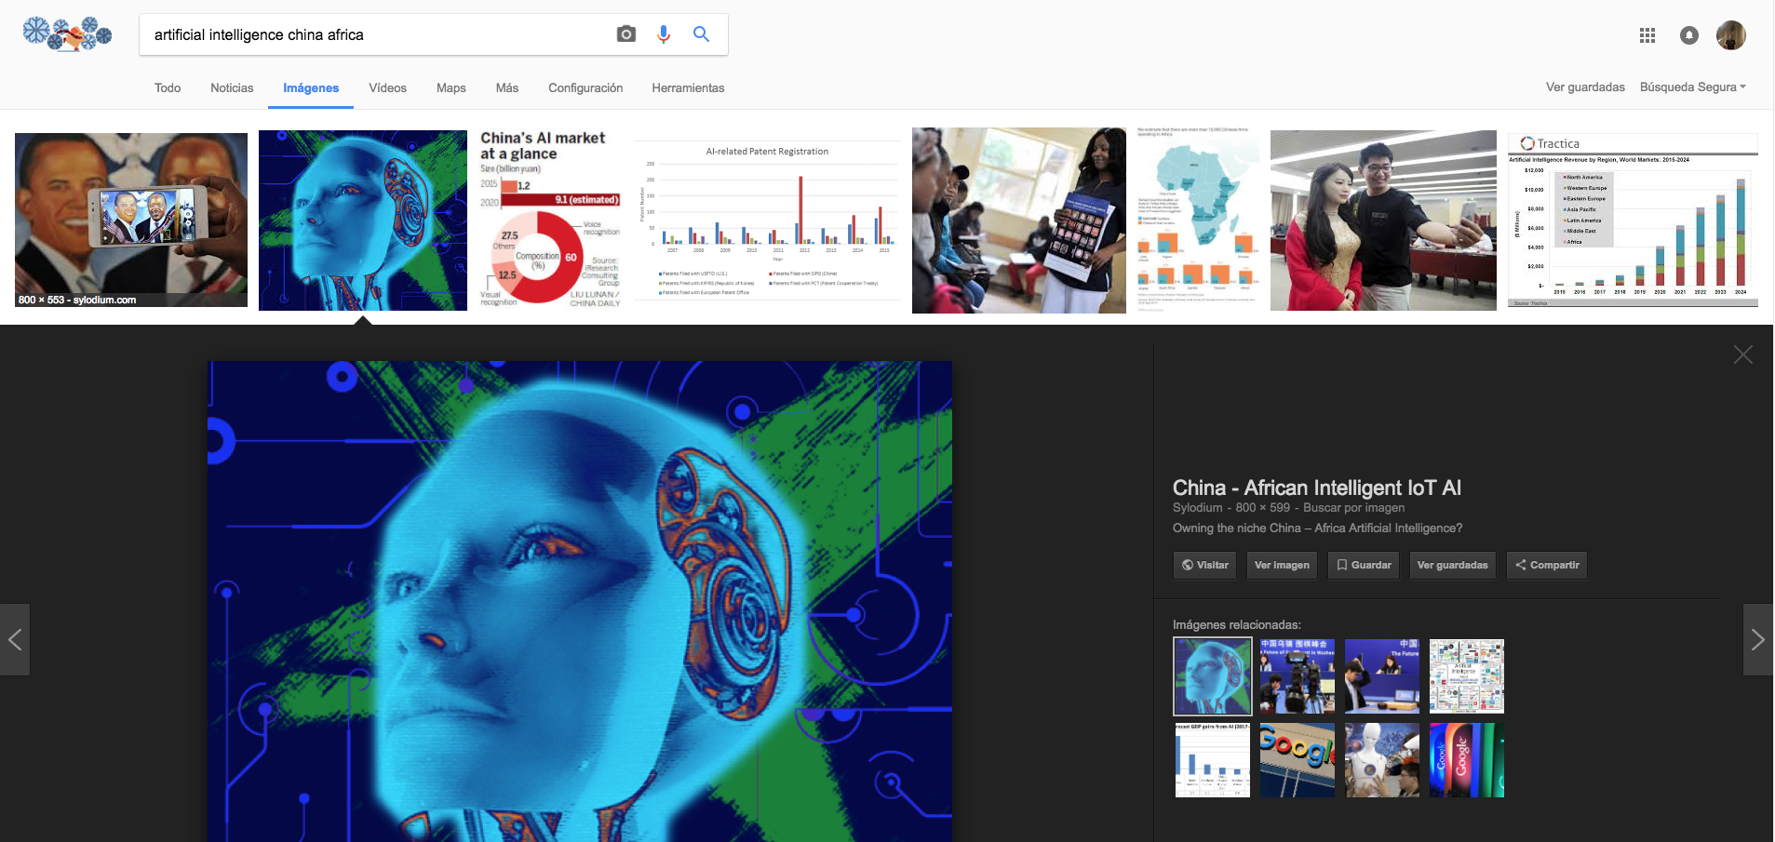Click the Compartir button
The image size is (1775, 842).
(x=1547, y=565)
